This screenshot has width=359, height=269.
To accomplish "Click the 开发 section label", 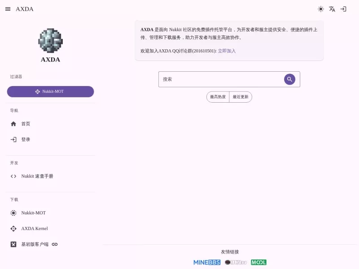I will pyautogui.click(x=14, y=163).
